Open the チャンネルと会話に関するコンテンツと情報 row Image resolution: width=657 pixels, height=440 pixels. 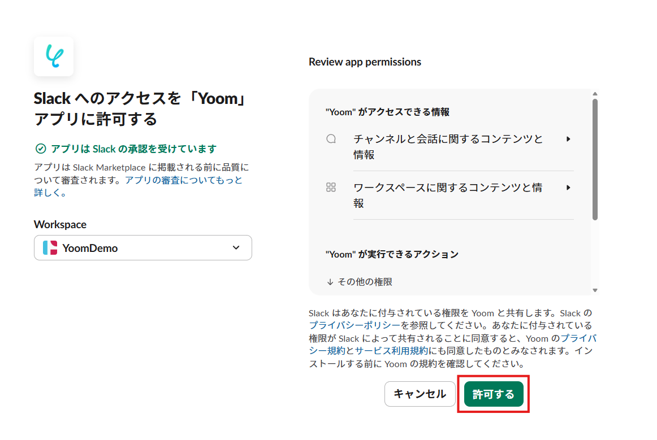[449, 146]
